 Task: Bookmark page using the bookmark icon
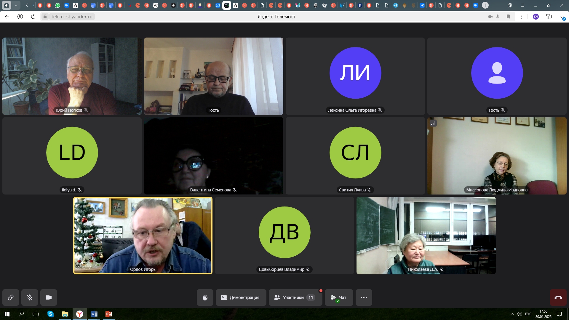tap(508, 17)
